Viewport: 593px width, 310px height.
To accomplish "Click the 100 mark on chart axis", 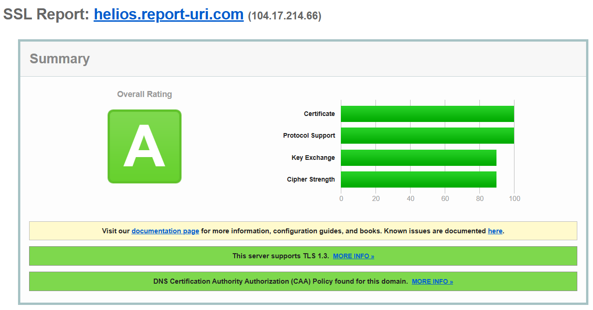I will coord(514,199).
